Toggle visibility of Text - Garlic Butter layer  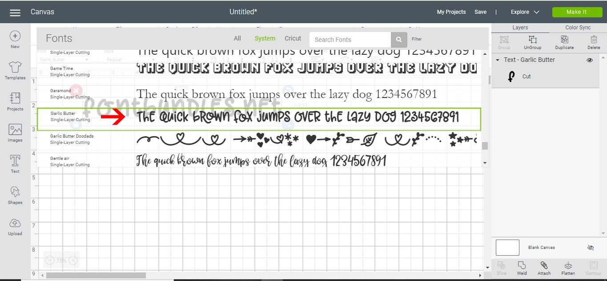590,60
